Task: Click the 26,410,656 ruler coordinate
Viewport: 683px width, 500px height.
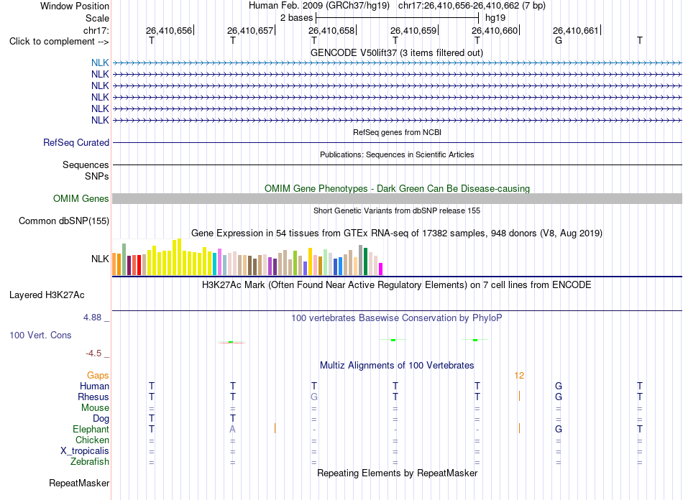Action: tap(168, 30)
